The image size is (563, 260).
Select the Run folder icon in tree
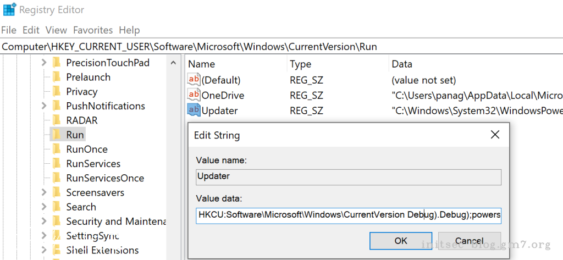[57, 135]
